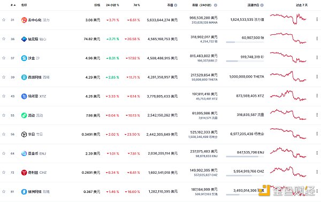This screenshot has height=202, width=321.
Task: Sort table by 7d % column header
Action: tap(136, 5)
